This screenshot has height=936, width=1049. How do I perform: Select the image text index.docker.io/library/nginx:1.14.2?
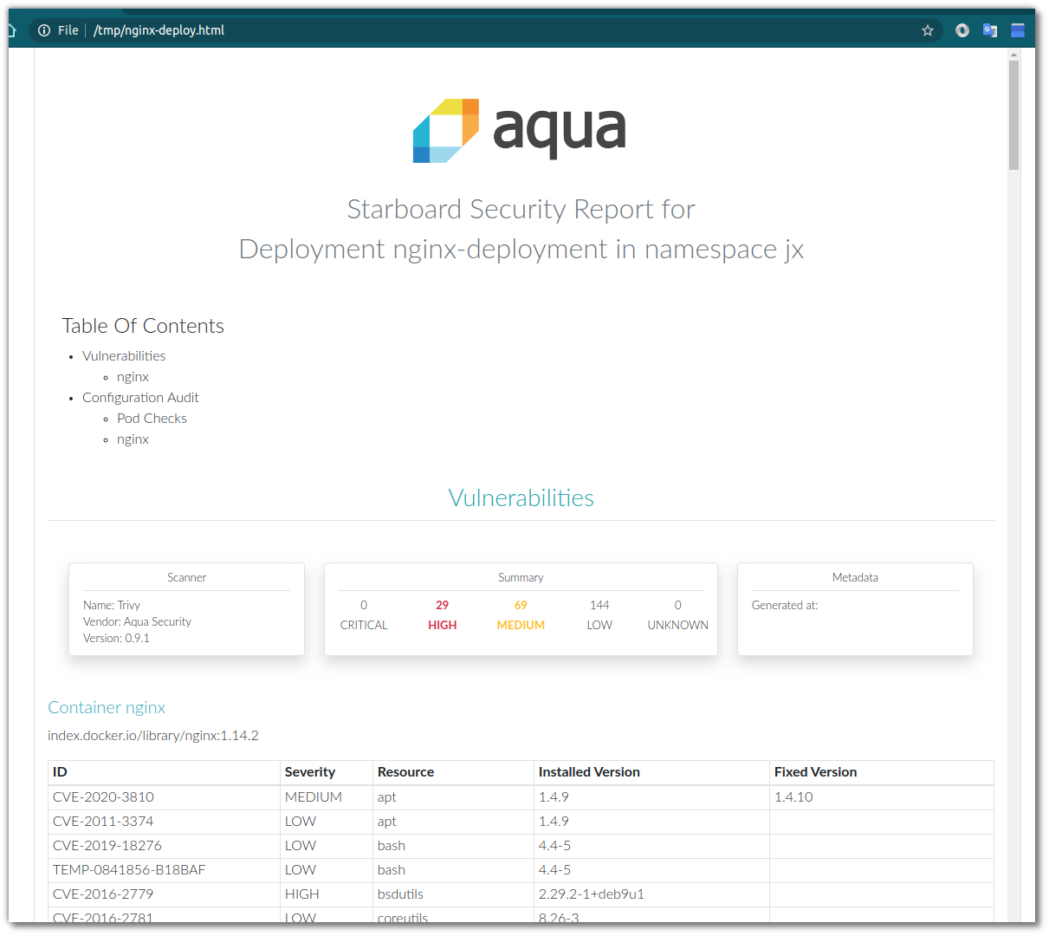coord(153,736)
